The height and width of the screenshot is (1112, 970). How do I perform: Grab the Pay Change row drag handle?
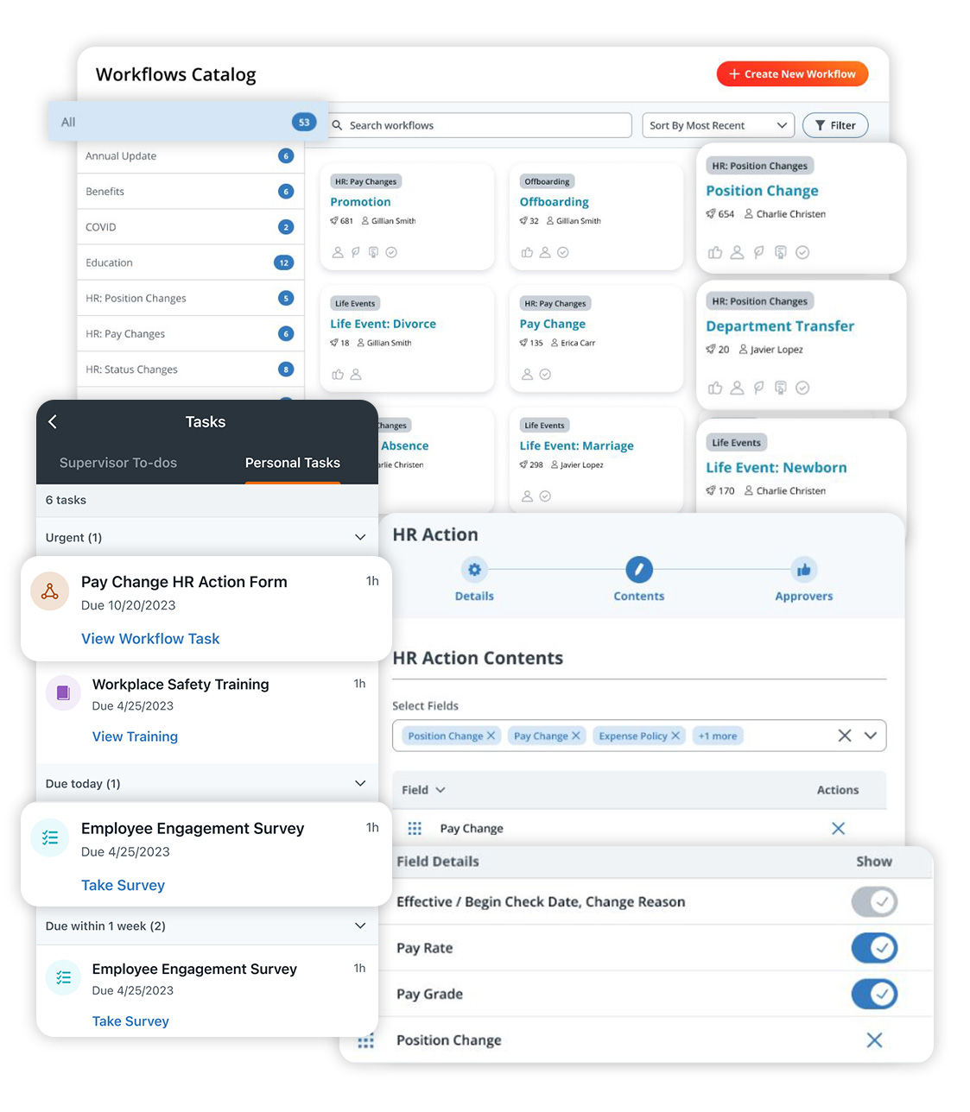415,829
